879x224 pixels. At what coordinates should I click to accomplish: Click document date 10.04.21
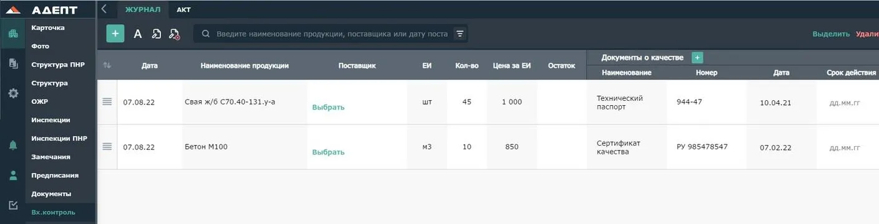[x=775, y=103]
